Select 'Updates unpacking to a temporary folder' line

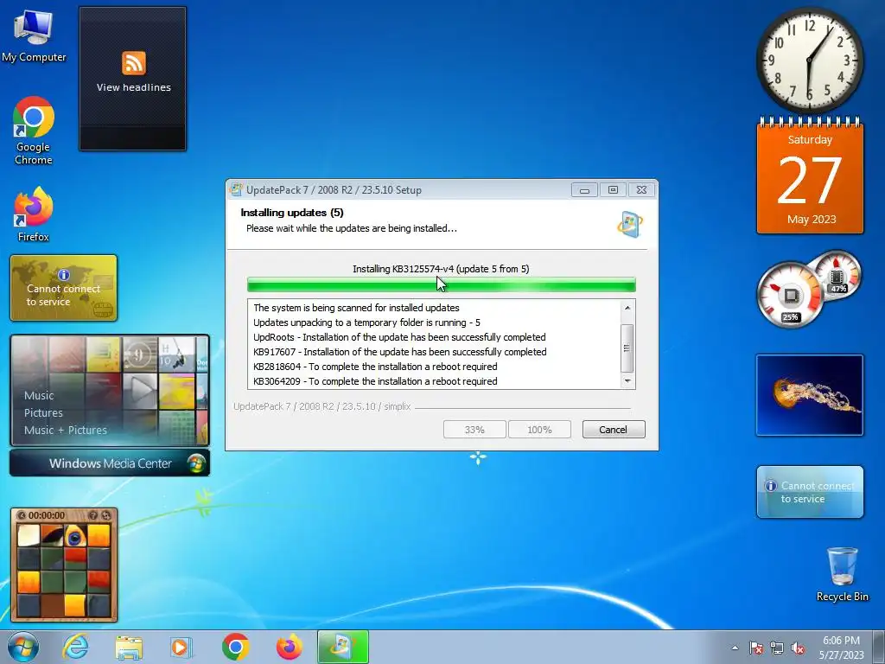366,322
